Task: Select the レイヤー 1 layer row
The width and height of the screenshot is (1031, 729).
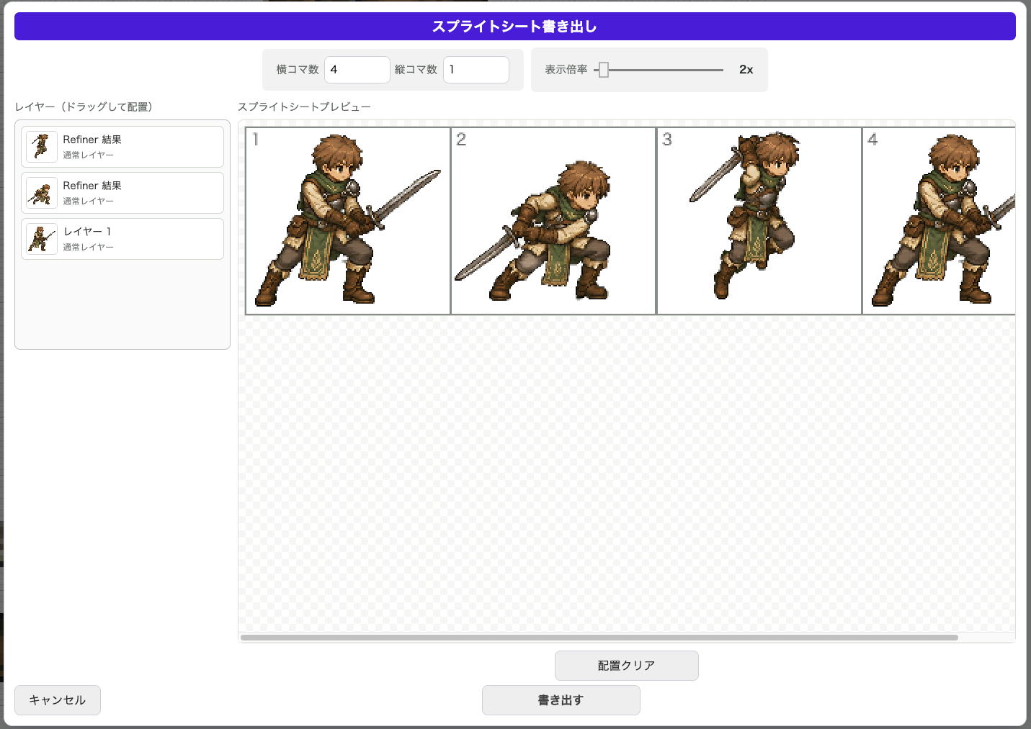Action: tap(122, 239)
